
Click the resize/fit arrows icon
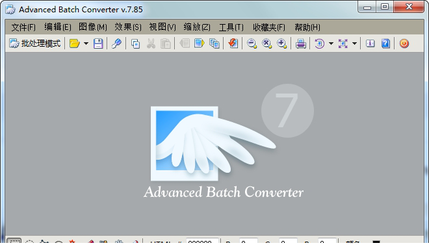pyautogui.click(x=343, y=44)
